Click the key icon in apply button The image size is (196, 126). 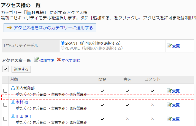9,28
